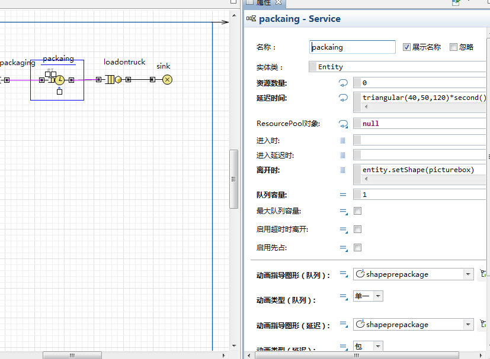Switch 资源数量 value editor mode icon
The image size is (490, 359).
pos(343,83)
